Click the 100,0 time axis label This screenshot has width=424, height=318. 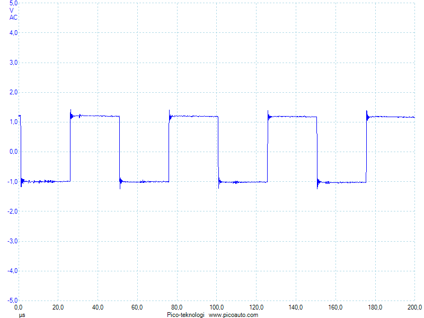(217, 308)
